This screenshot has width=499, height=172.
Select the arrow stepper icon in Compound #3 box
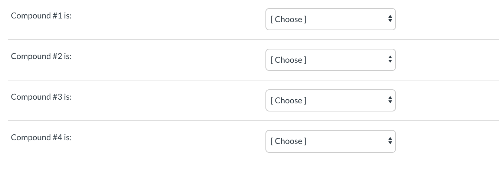390,100
